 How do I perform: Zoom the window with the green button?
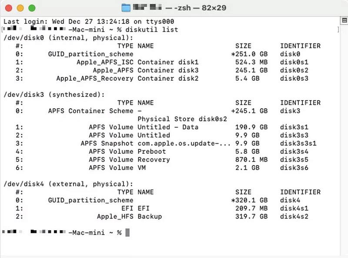[x=31, y=8]
